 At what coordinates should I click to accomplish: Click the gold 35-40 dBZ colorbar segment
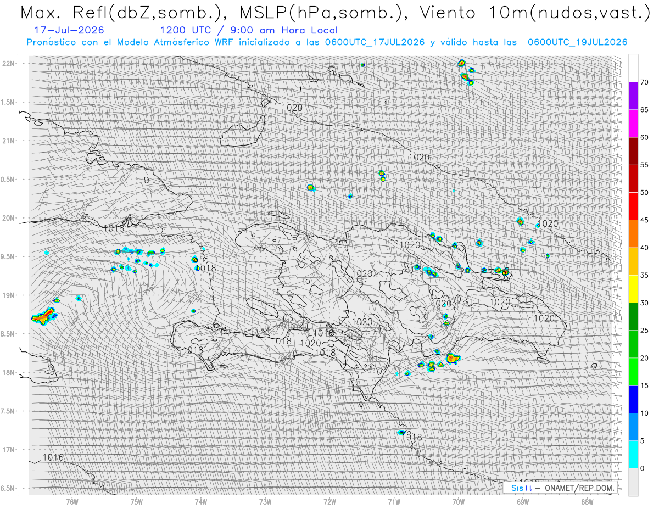point(633,261)
